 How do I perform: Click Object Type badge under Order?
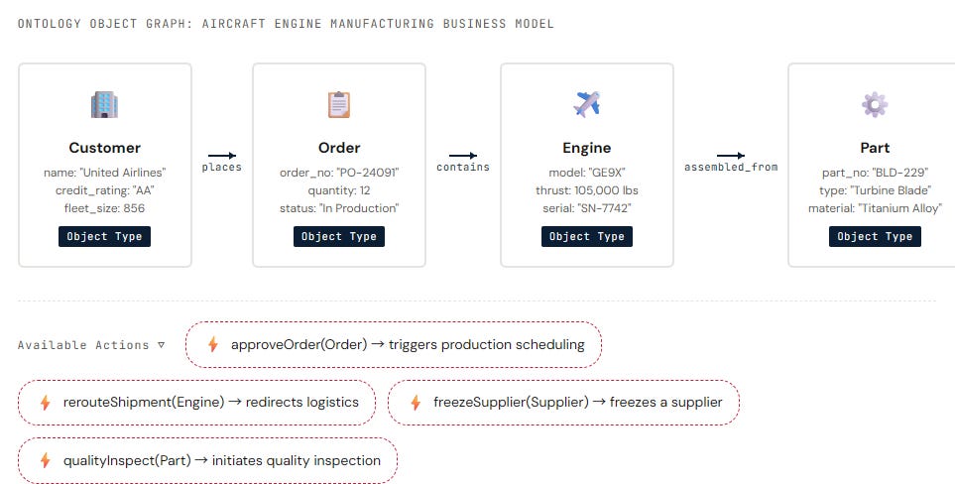(338, 236)
